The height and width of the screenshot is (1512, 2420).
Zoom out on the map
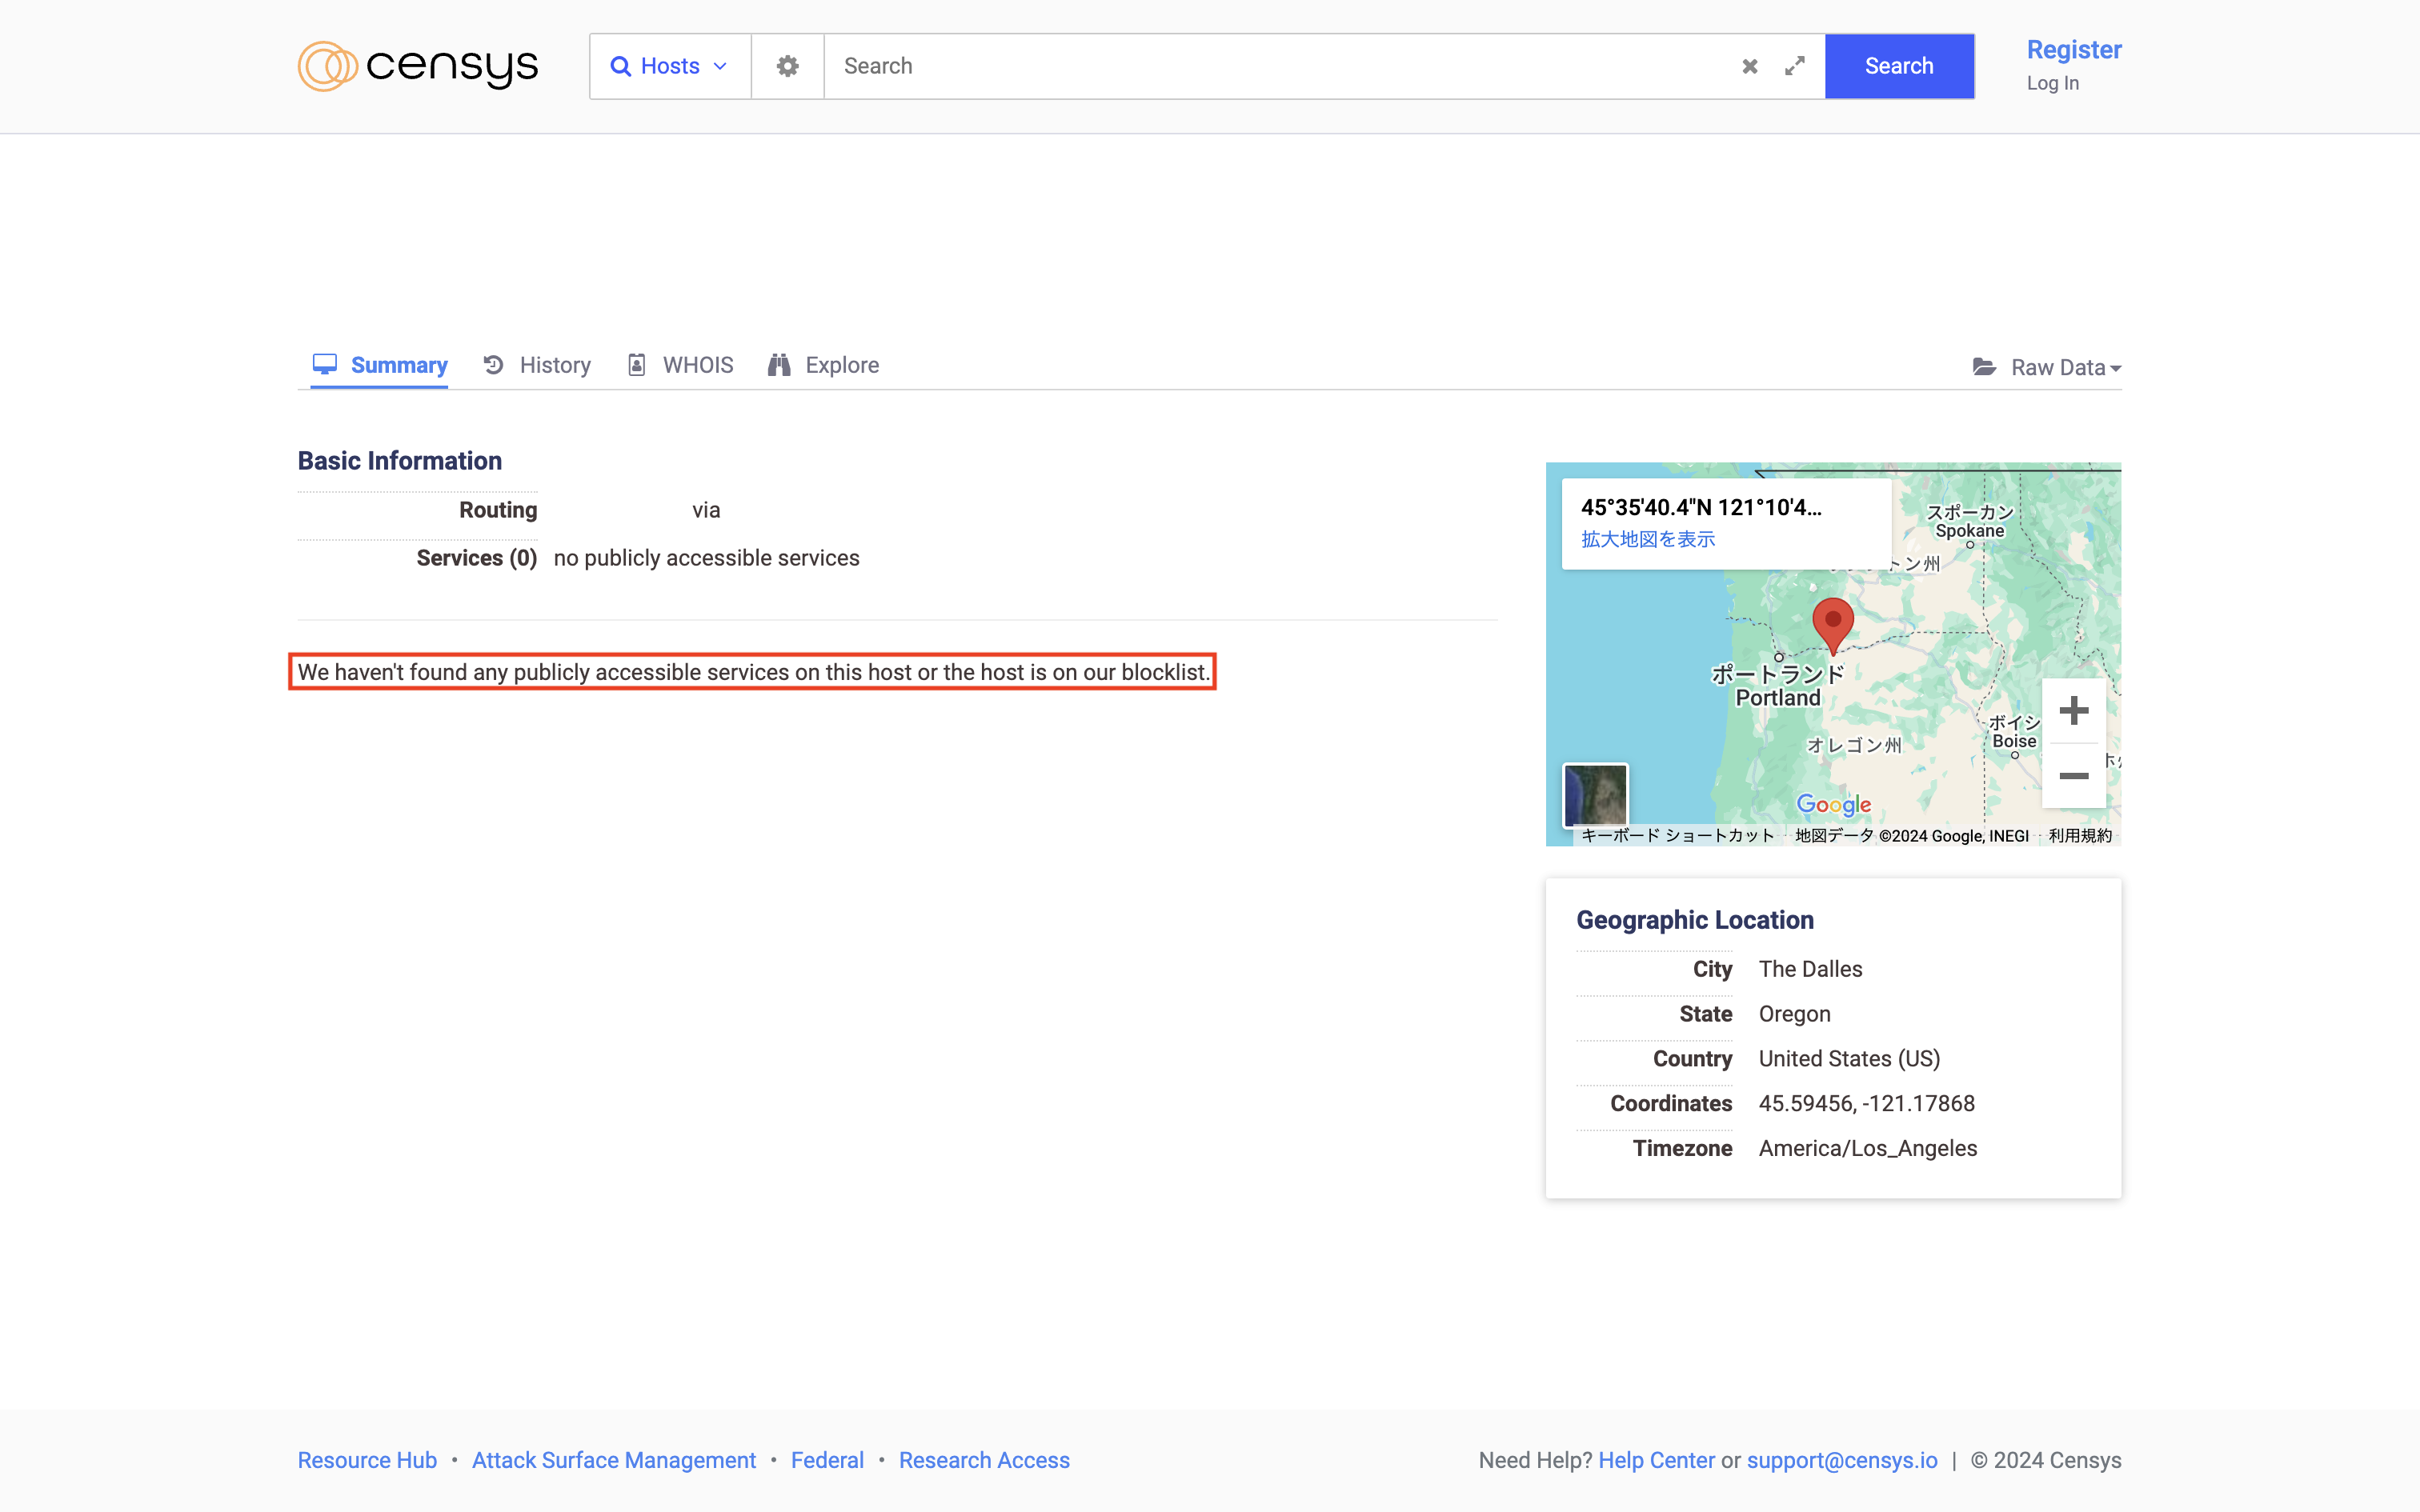pyautogui.click(x=2073, y=776)
